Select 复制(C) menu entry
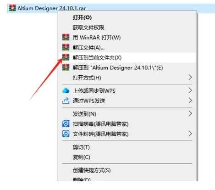The width and height of the screenshot is (215, 190). 82,157
